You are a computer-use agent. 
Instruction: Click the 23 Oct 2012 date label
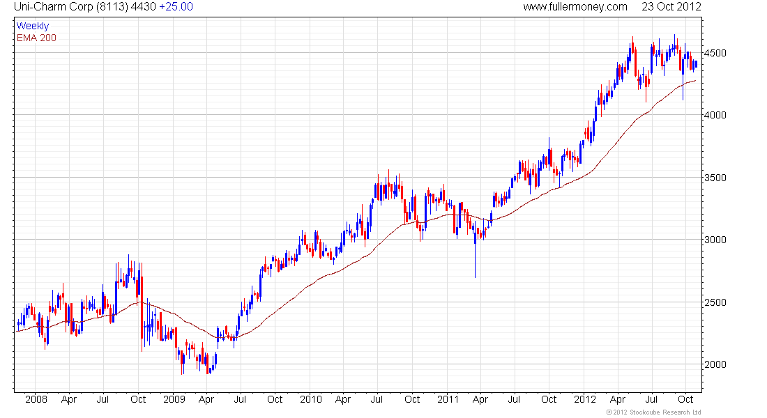pos(671,7)
